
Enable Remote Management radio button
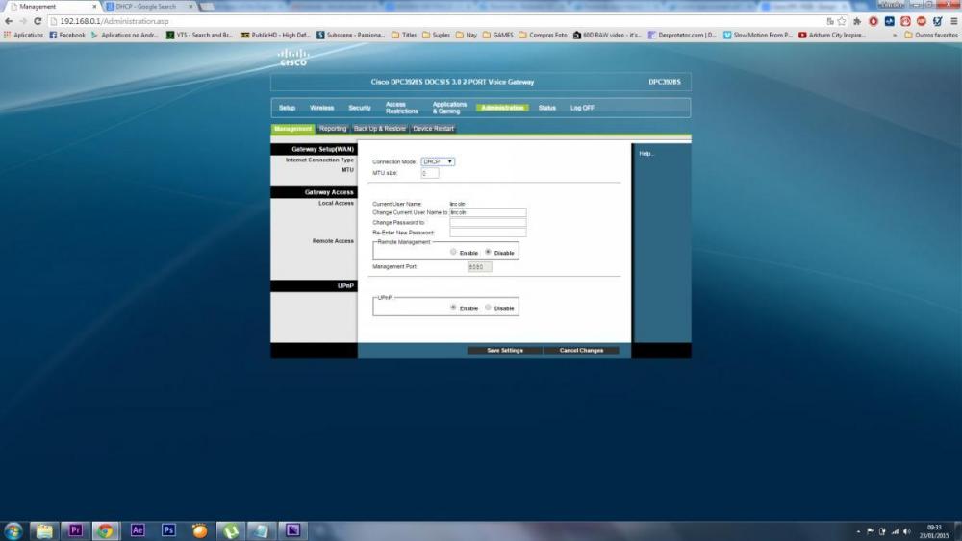click(x=454, y=252)
